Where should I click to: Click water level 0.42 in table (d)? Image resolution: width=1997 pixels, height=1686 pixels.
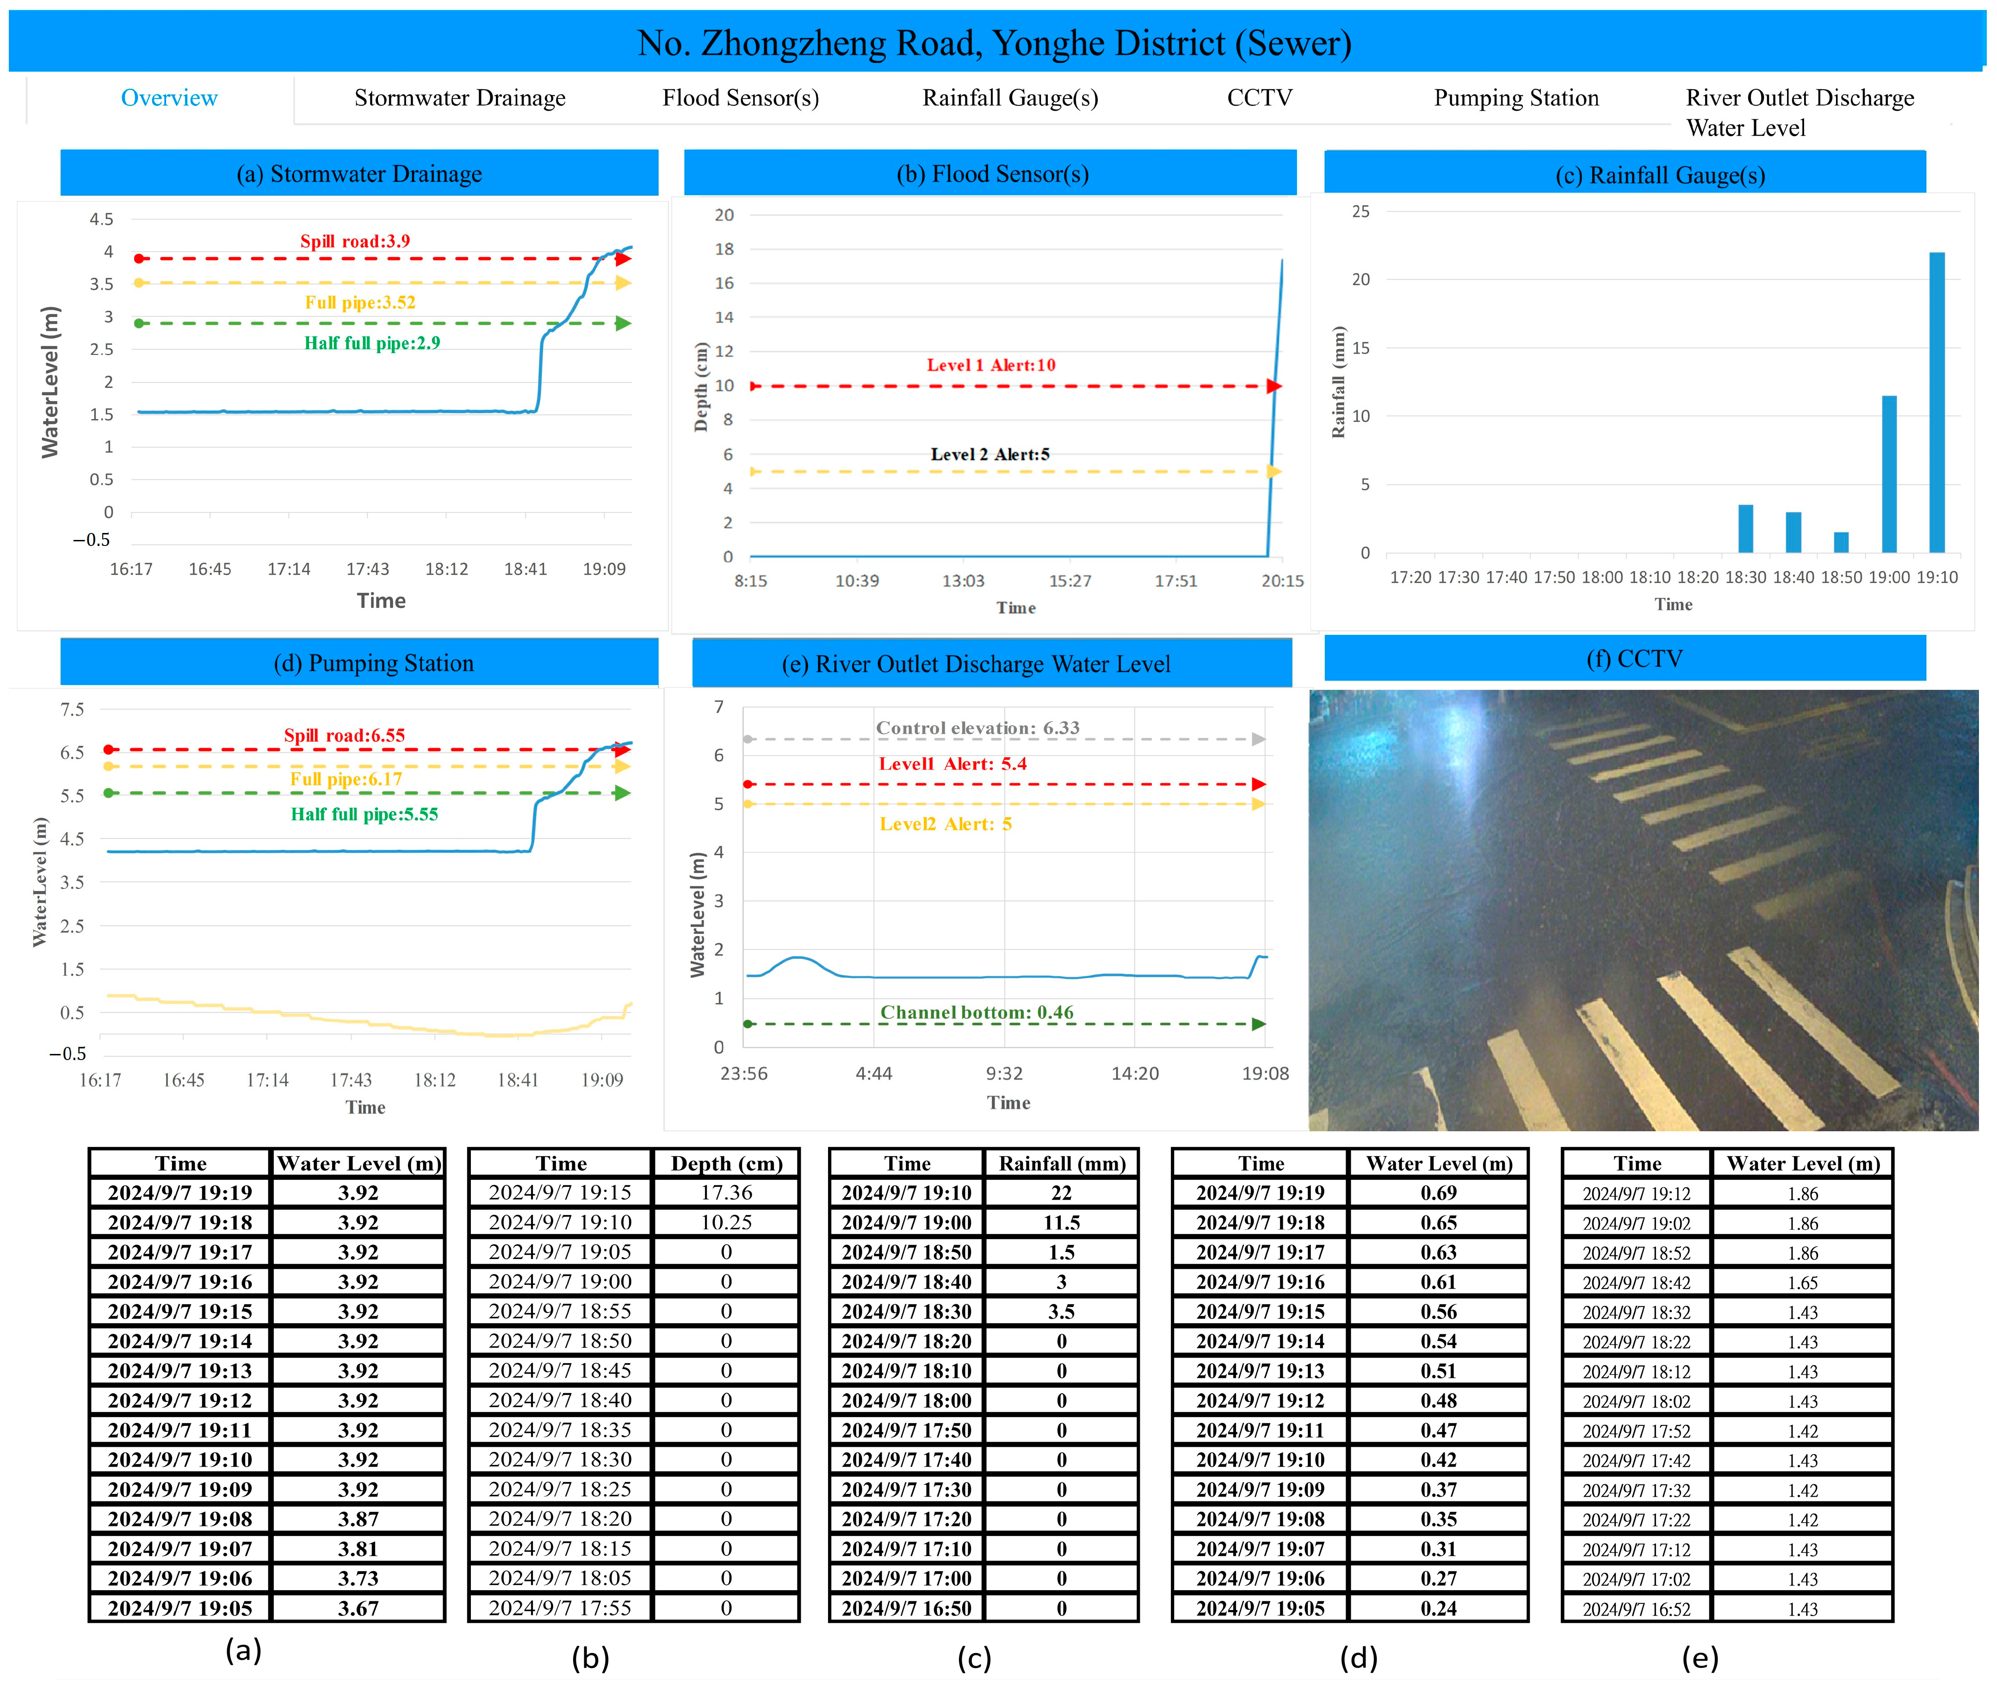(1438, 1459)
